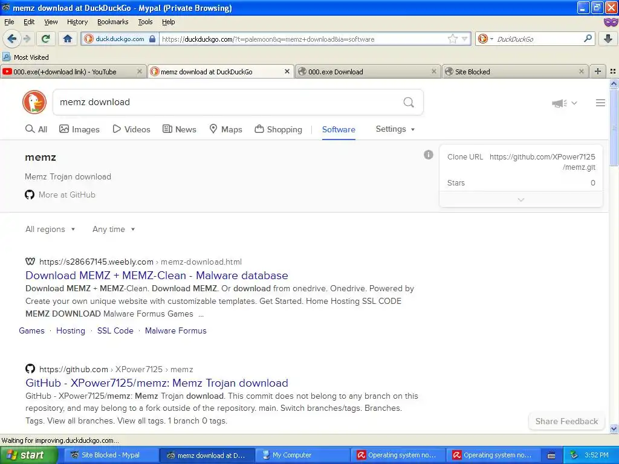Close the Site Blocked tab
This screenshot has width=619, height=464.
tap(581, 71)
